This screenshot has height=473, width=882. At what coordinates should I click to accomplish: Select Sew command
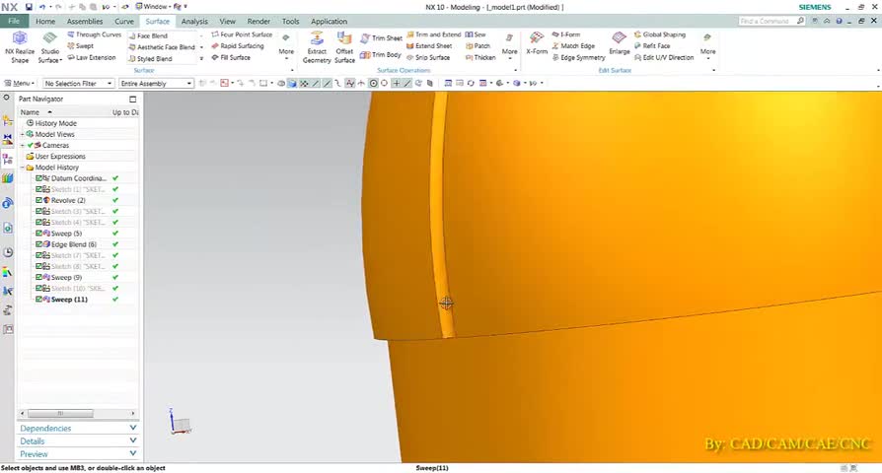[x=476, y=34]
